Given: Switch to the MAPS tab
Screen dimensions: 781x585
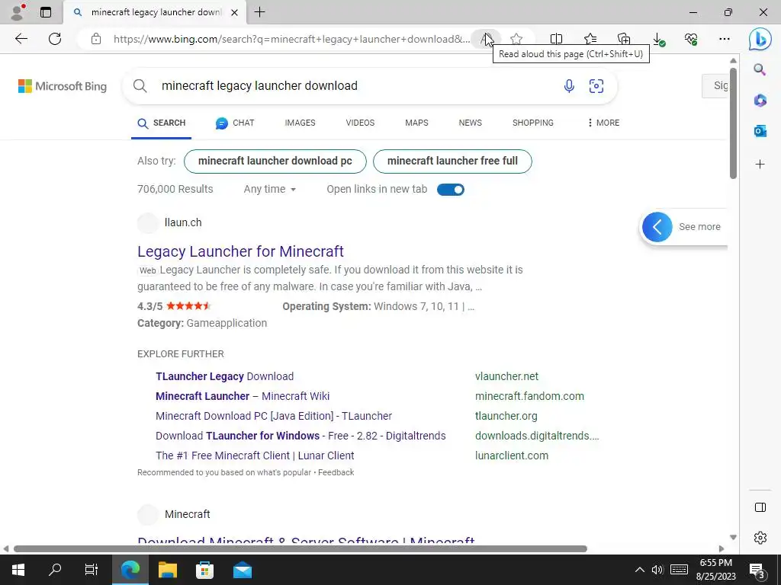Looking at the screenshot, I should (x=416, y=123).
